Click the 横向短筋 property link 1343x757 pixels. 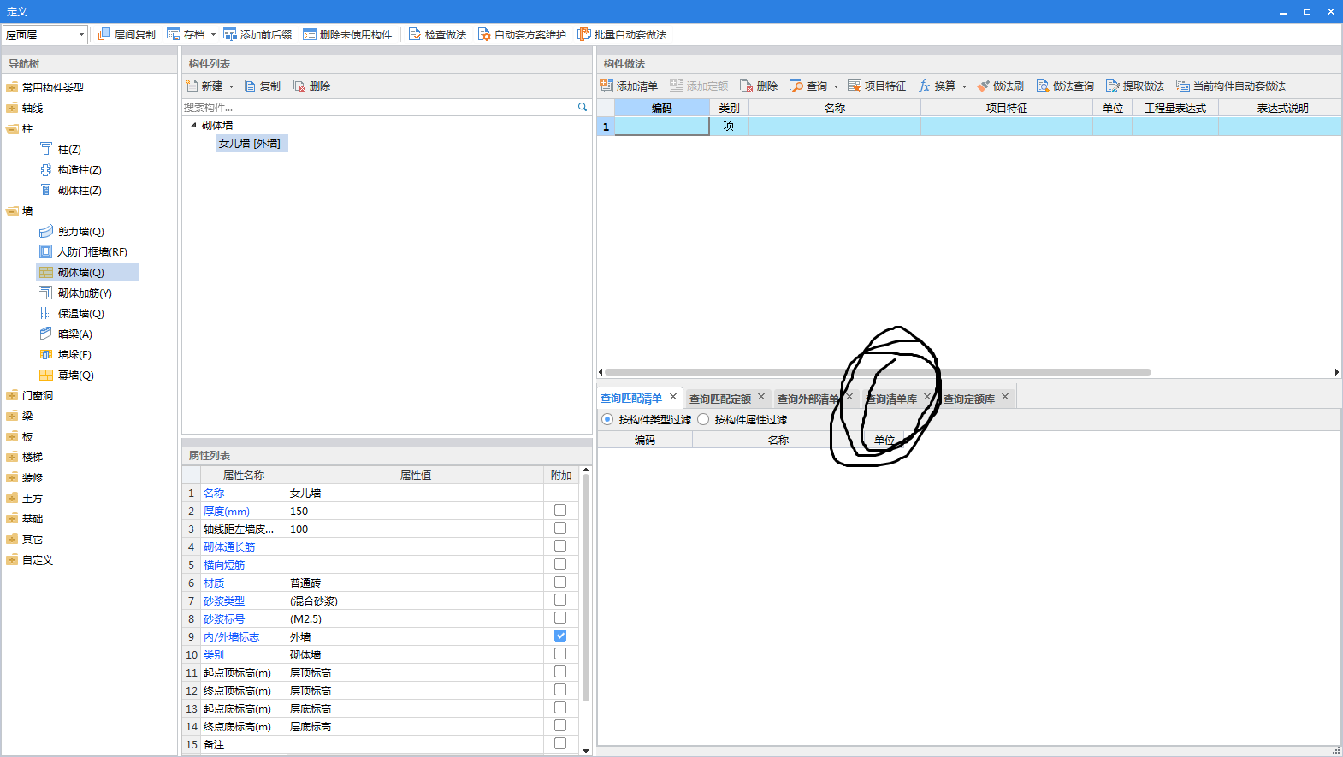pyautogui.click(x=224, y=565)
